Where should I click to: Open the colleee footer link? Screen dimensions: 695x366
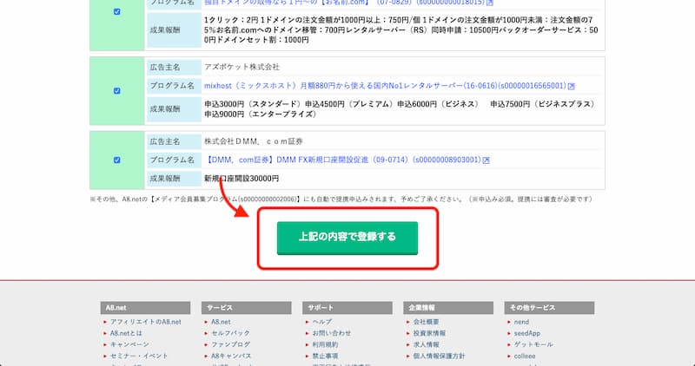pyautogui.click(x=525, y=356)
